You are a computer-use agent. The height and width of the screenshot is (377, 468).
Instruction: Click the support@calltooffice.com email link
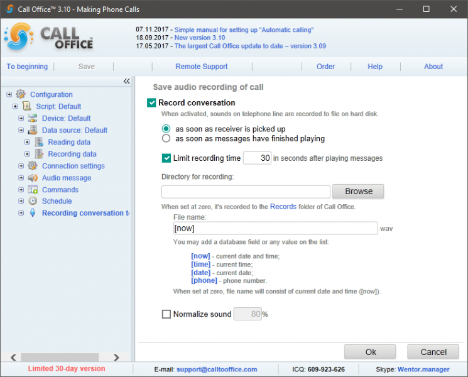pyautogui.click(x=217, y=369)
